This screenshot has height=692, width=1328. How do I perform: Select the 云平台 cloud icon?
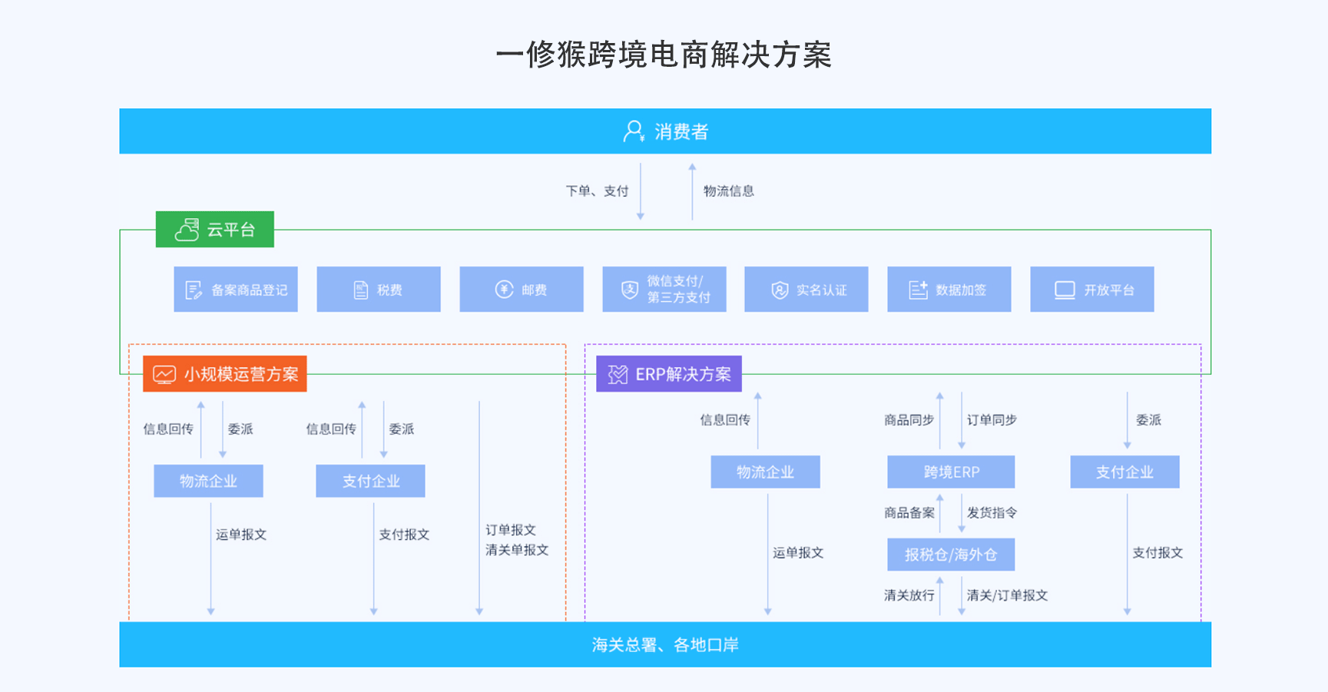(187, 229)
